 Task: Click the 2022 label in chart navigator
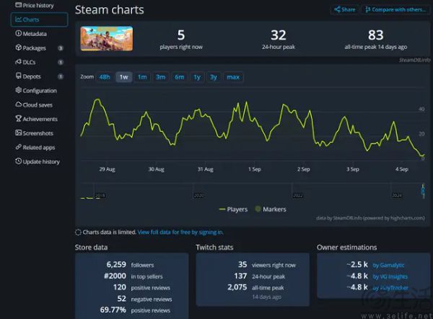pos(297,195)
